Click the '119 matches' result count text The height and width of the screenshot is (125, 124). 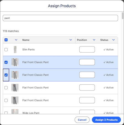tap(11, 31)
